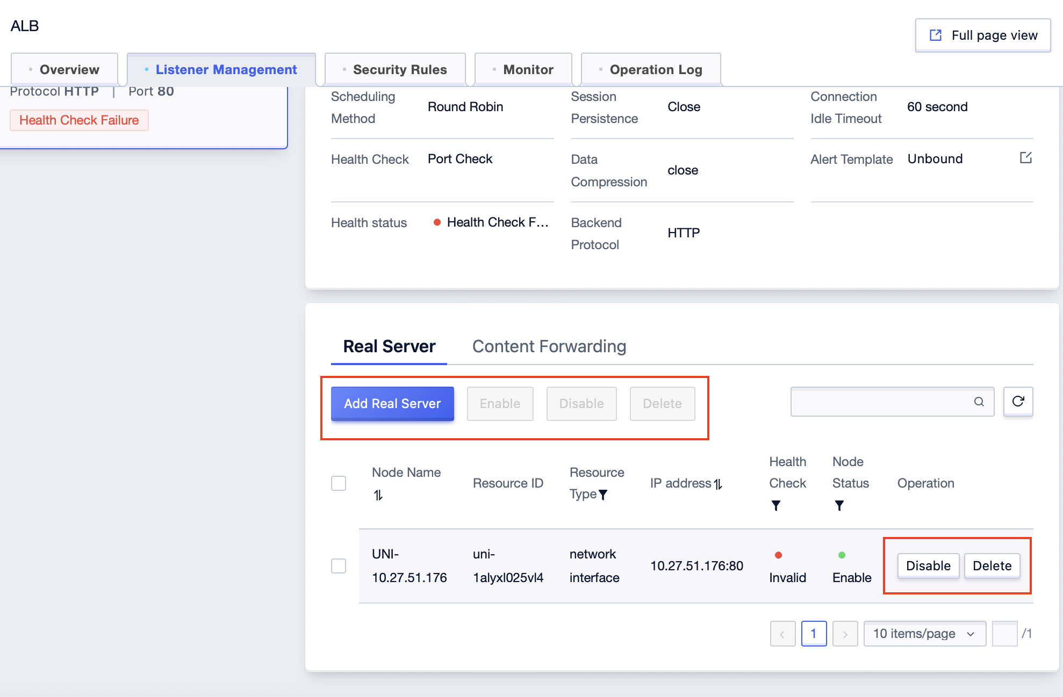Click the Add Real Server button
1063x697 pixels.
point(392,403)
